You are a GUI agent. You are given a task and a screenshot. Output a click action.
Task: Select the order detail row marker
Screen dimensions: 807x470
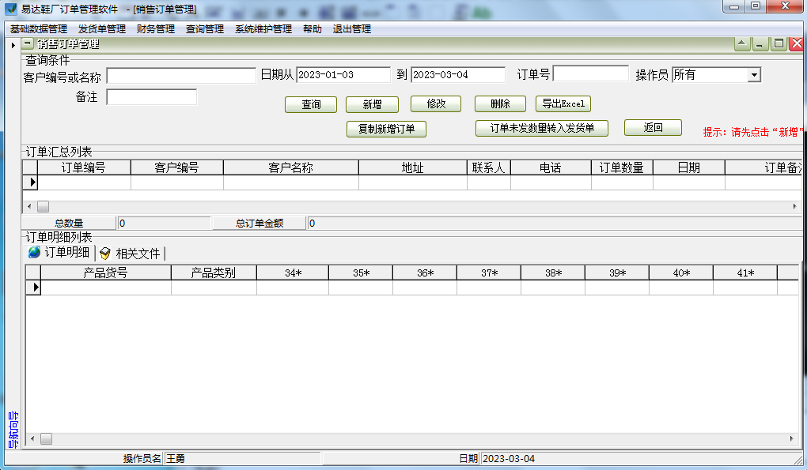pos(33,288)
